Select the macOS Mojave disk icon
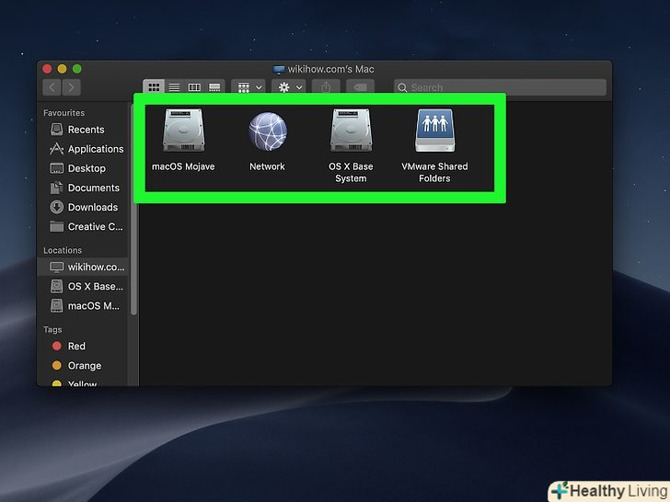The height and width of the screenshot is (502, 670). [x=184, y=131]
